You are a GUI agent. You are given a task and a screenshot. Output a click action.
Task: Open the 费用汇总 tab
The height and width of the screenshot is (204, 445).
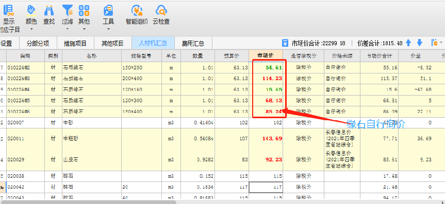(x=193, y=44)
